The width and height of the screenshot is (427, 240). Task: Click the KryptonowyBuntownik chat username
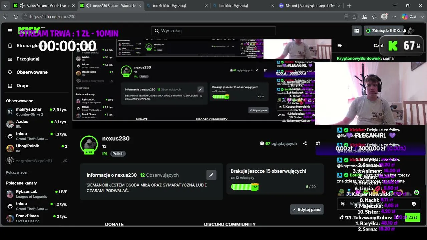[358, 58]
